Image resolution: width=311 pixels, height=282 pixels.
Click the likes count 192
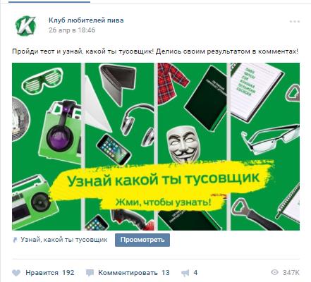pos(68,273)
